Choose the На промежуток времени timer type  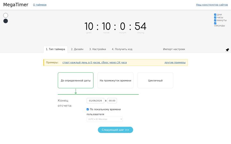tap(116, 80)
